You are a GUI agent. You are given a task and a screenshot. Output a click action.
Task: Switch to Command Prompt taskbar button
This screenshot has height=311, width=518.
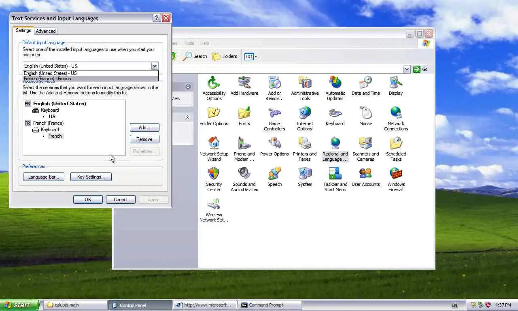click(270, 305)
